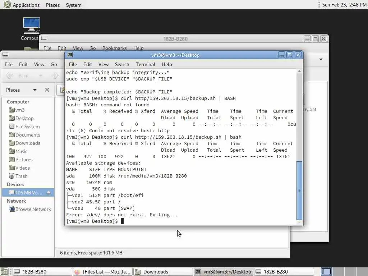Viewport: 368px width, 276px height.
Task: Click window menu icon of 182B-B280 window
Action: point(44,38)
